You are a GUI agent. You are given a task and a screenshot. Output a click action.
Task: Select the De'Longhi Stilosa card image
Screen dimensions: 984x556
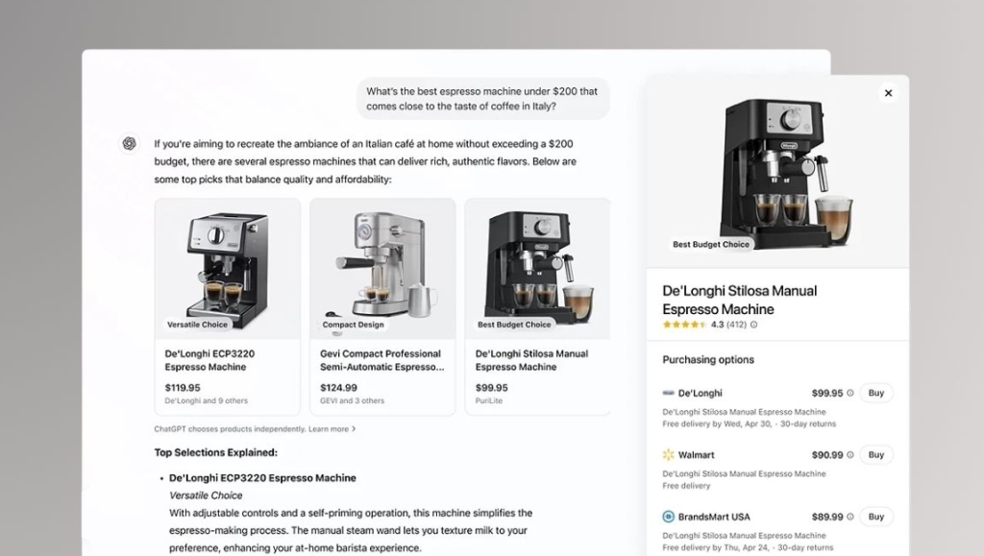[538, 269]
